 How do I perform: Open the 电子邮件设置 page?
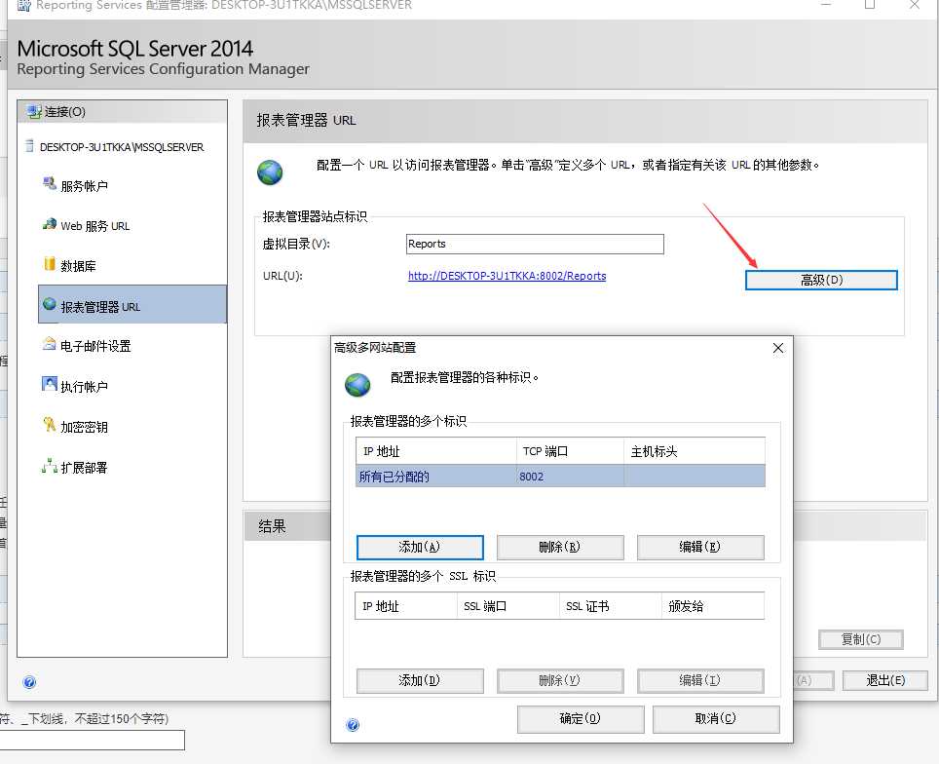[x=95, y=346]
